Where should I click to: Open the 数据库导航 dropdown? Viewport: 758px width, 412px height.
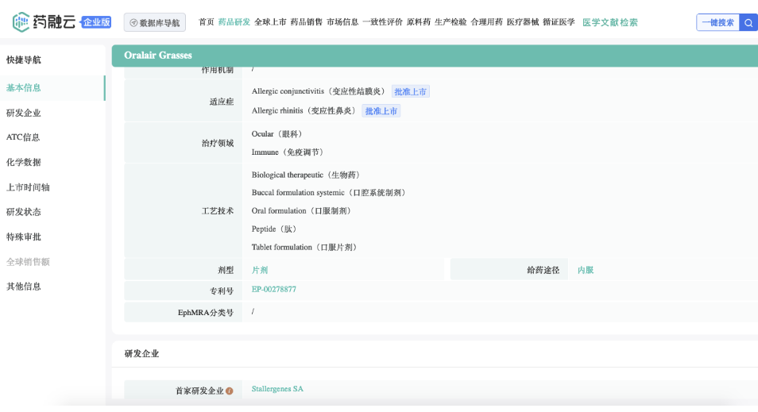pyautogui.click(x=155, y=23)
